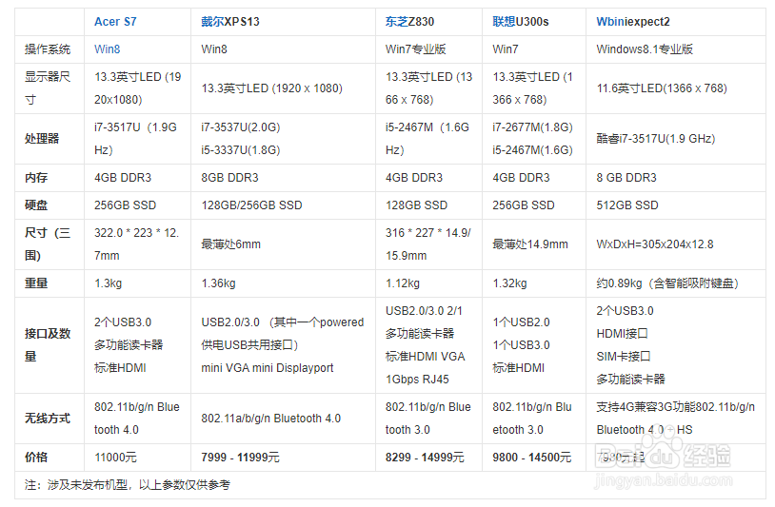The image size is (775, 507).
Task: Click the i7-3537U(2.0G) processor text
Action: 241,127
